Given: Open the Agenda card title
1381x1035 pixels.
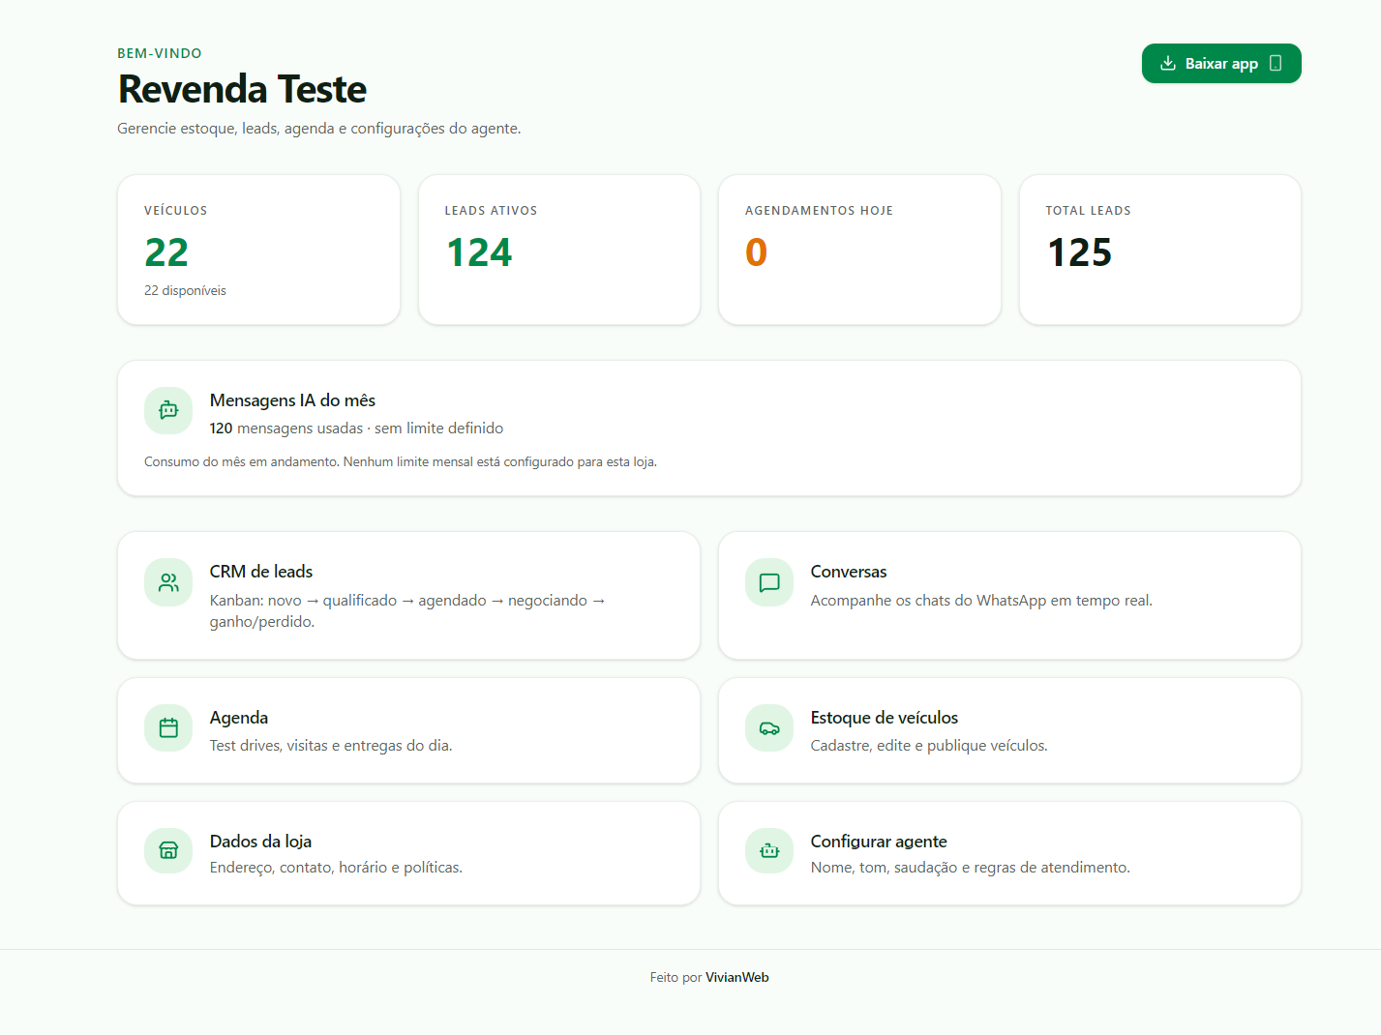Looking at the screenshot, I should (x=239, y=718).
